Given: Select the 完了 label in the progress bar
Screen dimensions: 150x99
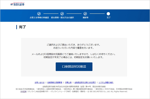Looking at the screenshot, I should pos(108,17).
